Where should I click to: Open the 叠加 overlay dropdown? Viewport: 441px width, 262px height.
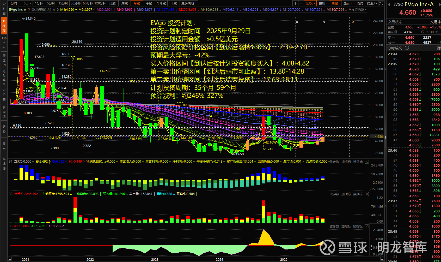[323, 3]
